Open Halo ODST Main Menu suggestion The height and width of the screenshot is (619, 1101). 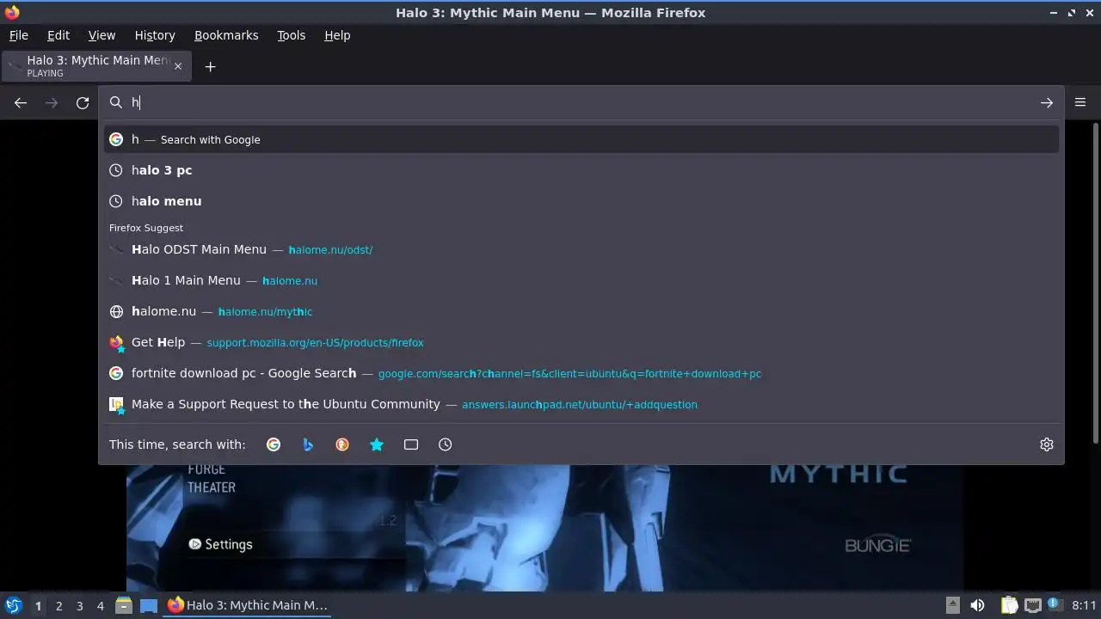click(581, 249)
